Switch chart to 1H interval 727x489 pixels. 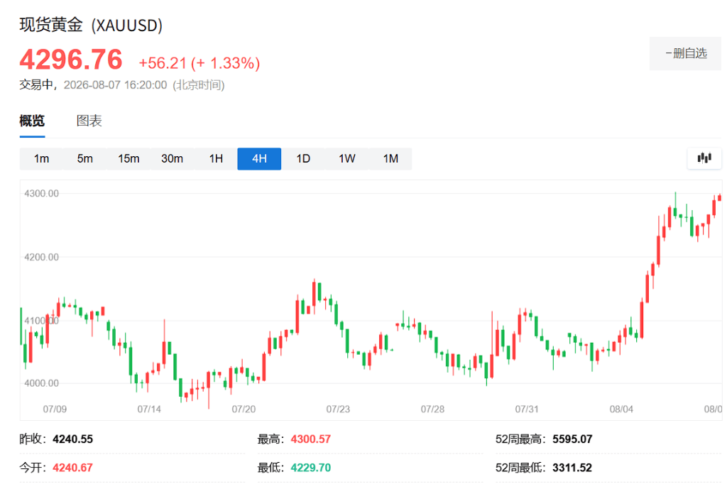pyautogui.click(x=216, y=159)
